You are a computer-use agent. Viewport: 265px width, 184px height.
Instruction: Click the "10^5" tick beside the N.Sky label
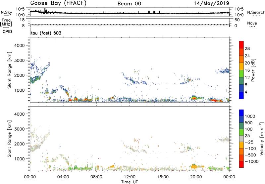(20, 9)
